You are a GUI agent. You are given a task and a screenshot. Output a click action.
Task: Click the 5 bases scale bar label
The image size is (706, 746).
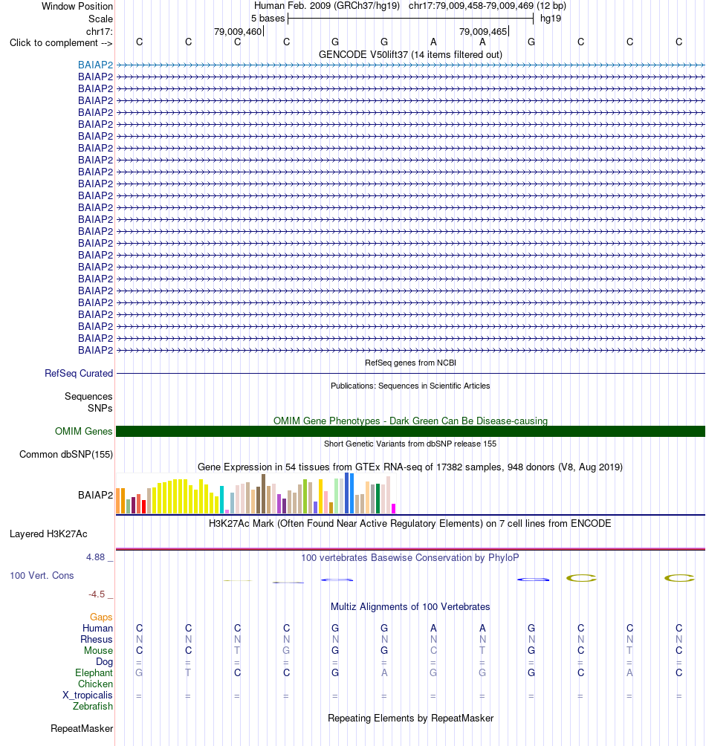tap(268, 18)
